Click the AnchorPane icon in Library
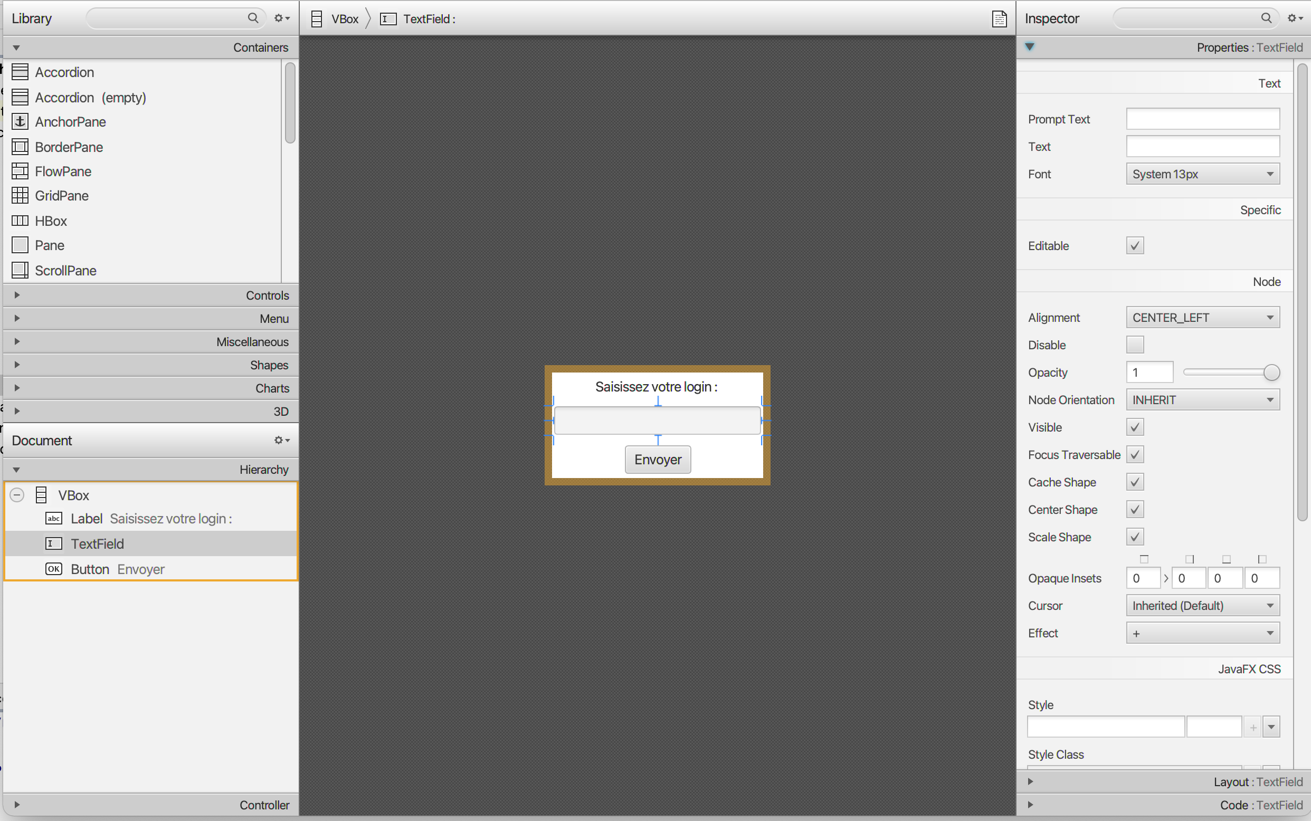The width and height of the screenshot is (1311, 821). point(20,122)
